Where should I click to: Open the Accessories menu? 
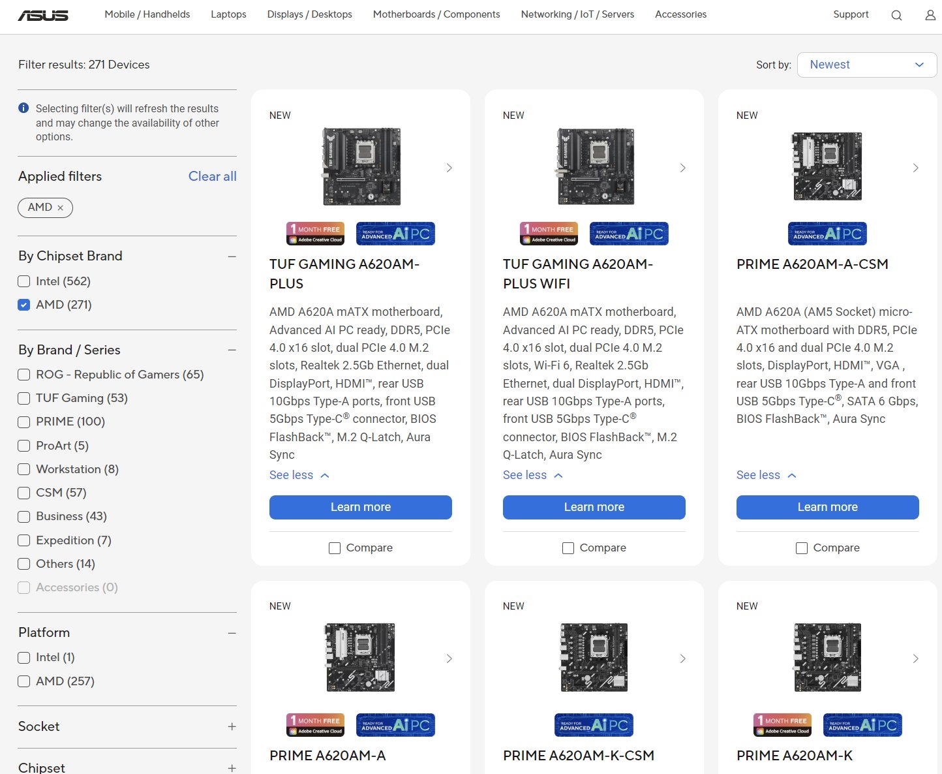pyautogui.click(x=681, y=14)
